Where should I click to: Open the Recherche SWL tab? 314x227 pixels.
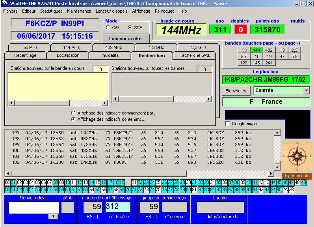point(195,55)
